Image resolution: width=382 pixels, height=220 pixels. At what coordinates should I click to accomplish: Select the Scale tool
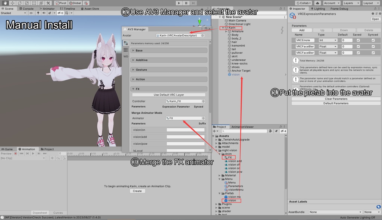point(27,3)
